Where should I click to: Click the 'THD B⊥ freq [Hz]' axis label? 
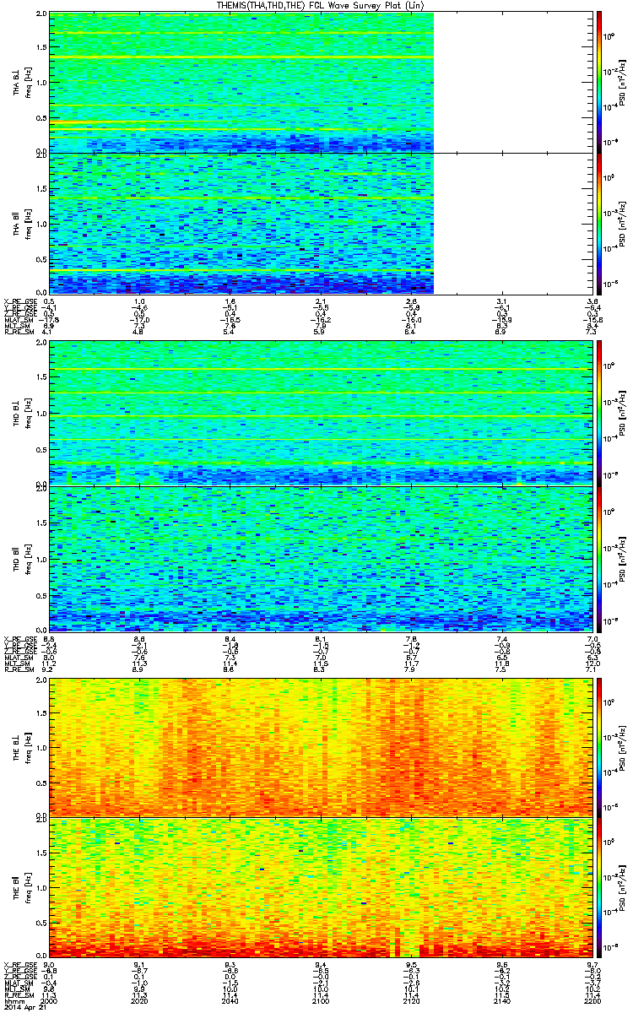(x=21, y=413)
